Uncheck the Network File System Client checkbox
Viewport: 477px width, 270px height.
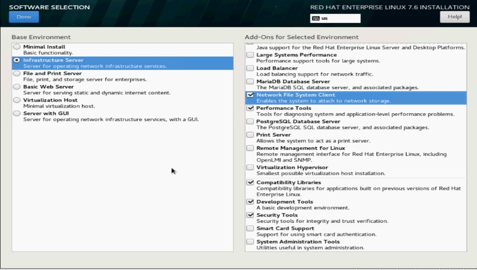(250, 95)
